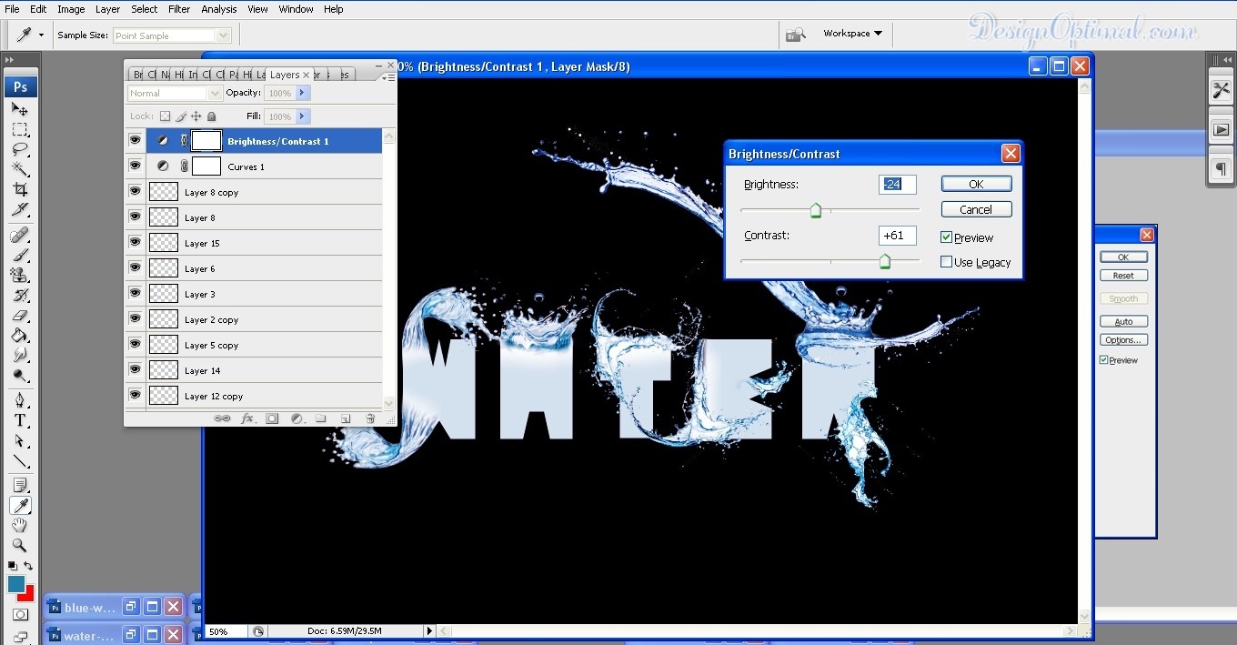The height and width of the screenshot is (645, 1237).
Task: Click the link layers icon
Action: [222, 418]
